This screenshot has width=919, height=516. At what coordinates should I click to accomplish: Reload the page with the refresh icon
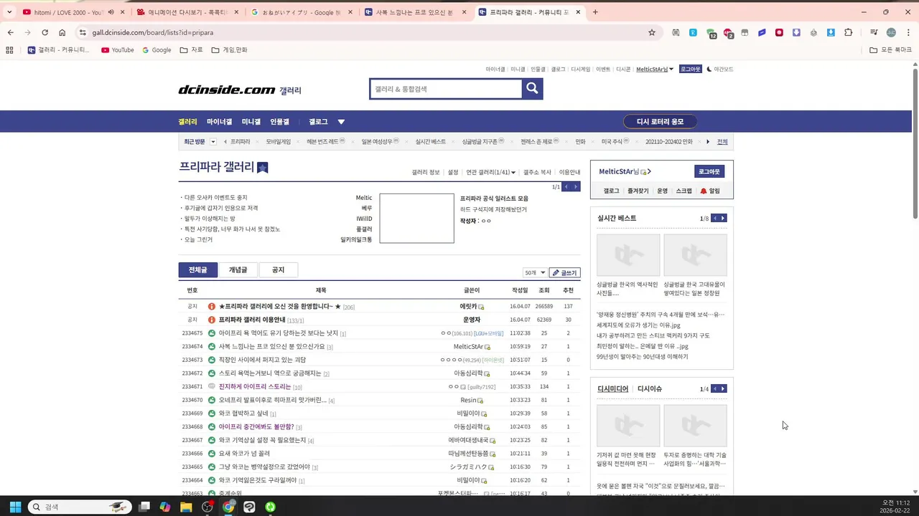click(x=45, y=32)
